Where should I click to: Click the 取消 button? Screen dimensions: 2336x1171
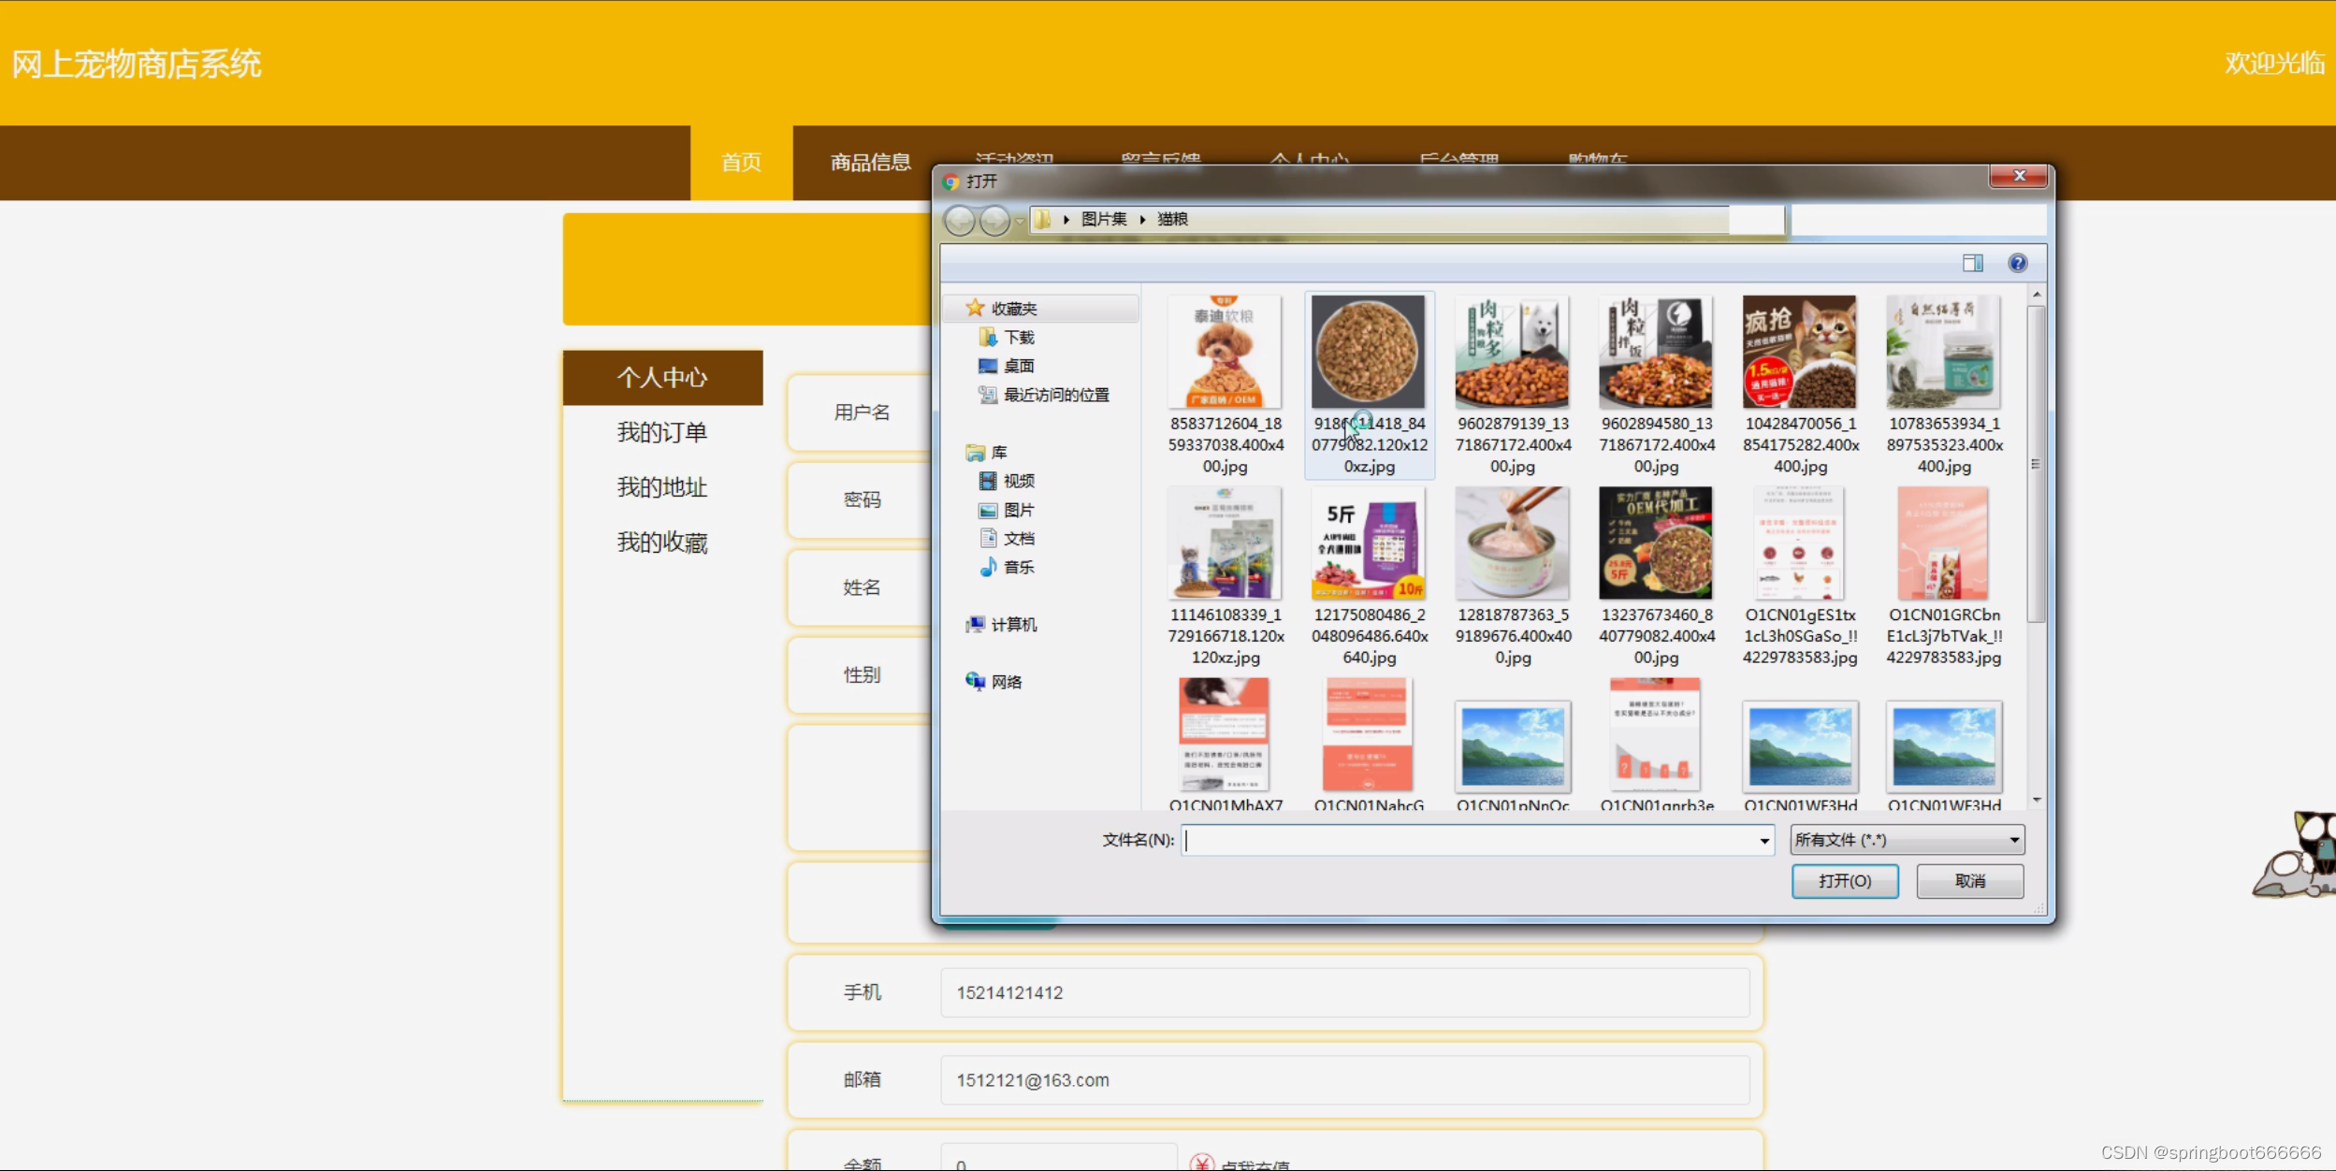[1969, 881]
